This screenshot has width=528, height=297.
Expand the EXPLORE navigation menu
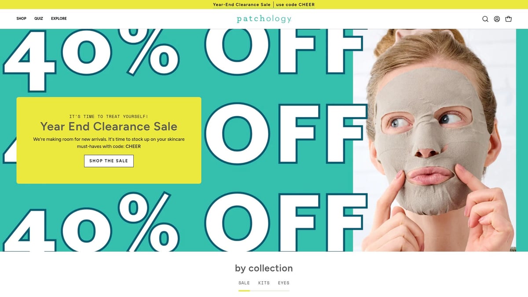click(59, 18)
